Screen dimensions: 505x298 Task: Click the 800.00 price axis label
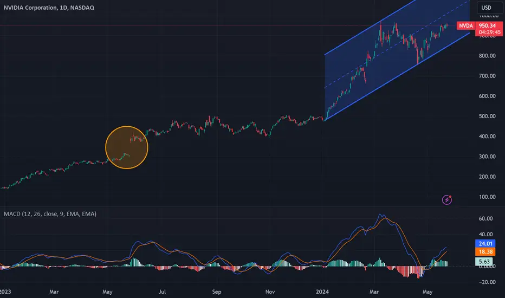(x=487, y=56)
